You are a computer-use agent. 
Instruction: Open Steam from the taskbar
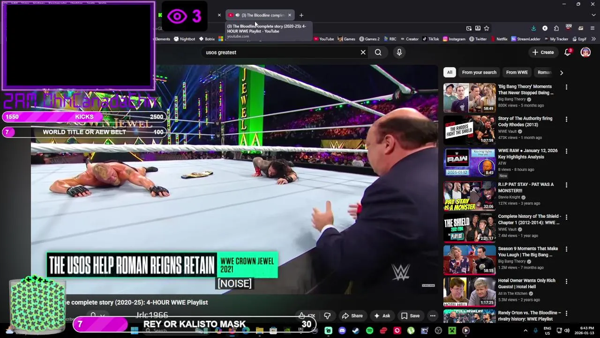coord(356,330)
